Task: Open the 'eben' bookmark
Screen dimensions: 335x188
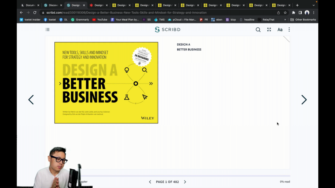Action: (x=217, y=20)
